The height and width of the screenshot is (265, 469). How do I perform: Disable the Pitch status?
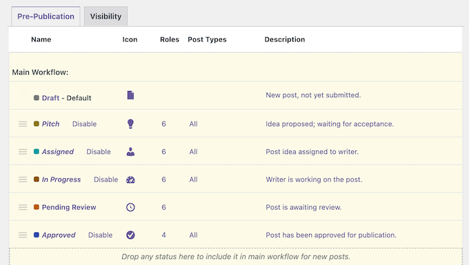point(84,124)
